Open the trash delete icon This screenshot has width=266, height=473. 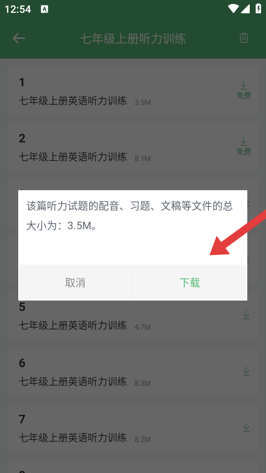(x=244, y=38)
